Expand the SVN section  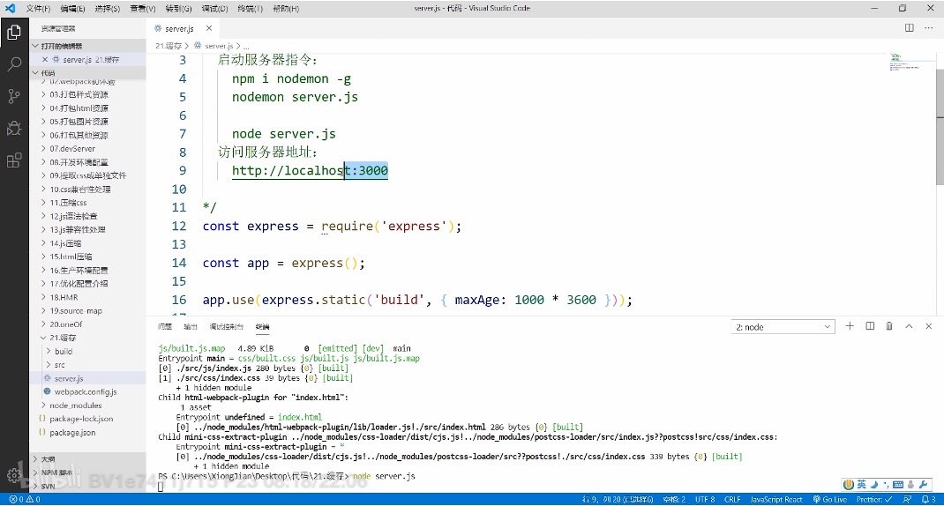[87, 486]
